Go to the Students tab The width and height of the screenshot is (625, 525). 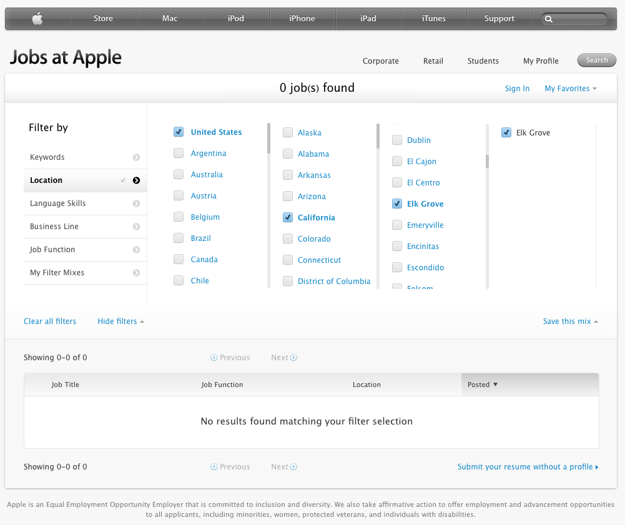click(483, 61)
